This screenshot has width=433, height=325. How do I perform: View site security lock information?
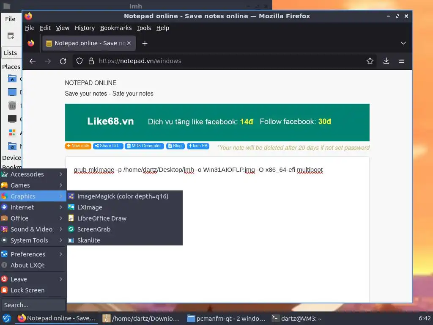coord(91,61)
